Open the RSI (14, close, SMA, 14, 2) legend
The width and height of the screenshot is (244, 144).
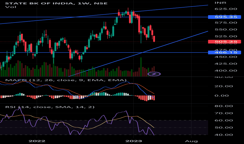(x=50, y=107)
